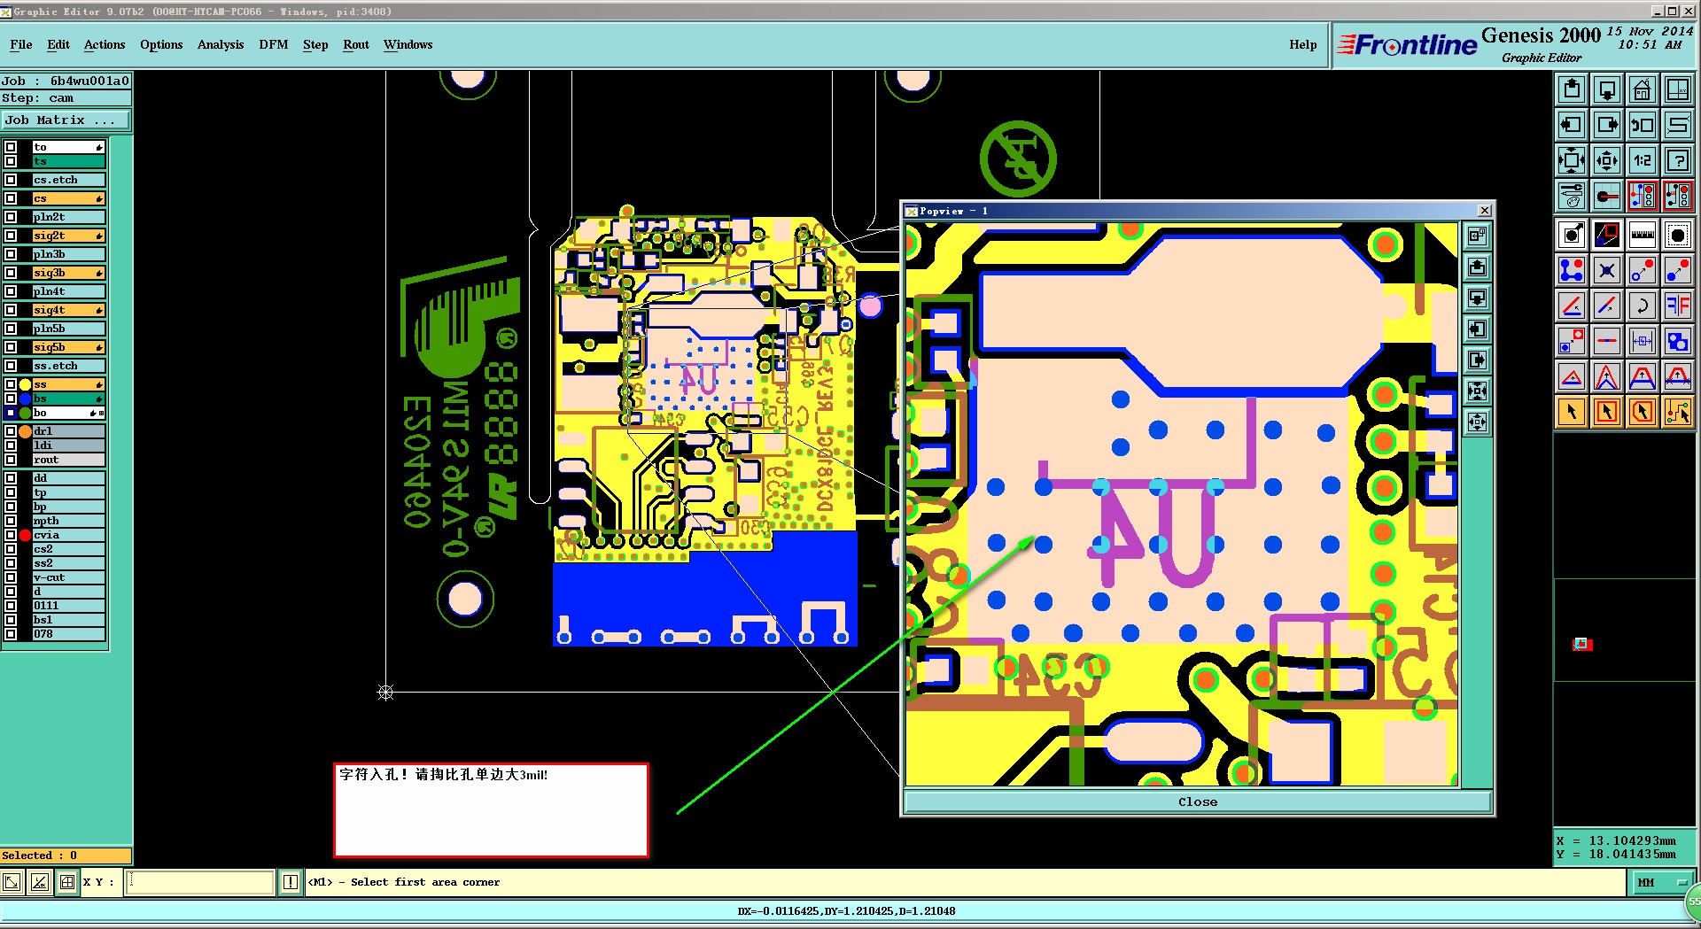Open the Rout menu
This screenshot has width=1701, height=929.
coord(356,44)
